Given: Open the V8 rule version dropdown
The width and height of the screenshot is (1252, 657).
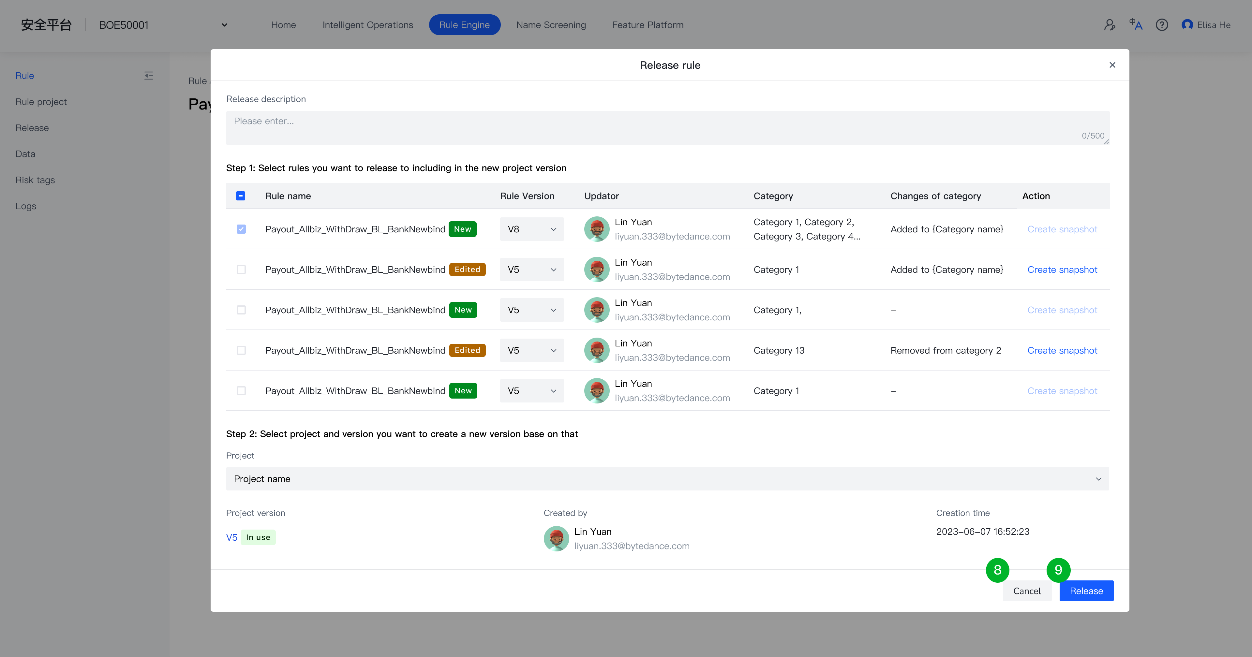Looking at the screenshot, I should click(532, 229).
